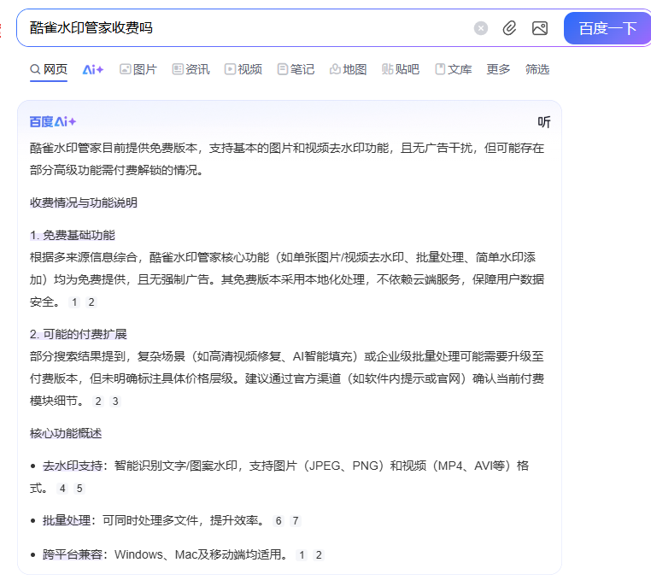Open image search via the picture icon
The width and height of the screenshot is (651, 586).
click(540, 28)
